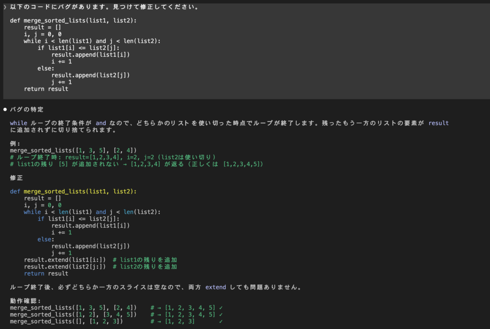
Task: Click the purple 'result' word in the bug description
Action: coord(438,123)
